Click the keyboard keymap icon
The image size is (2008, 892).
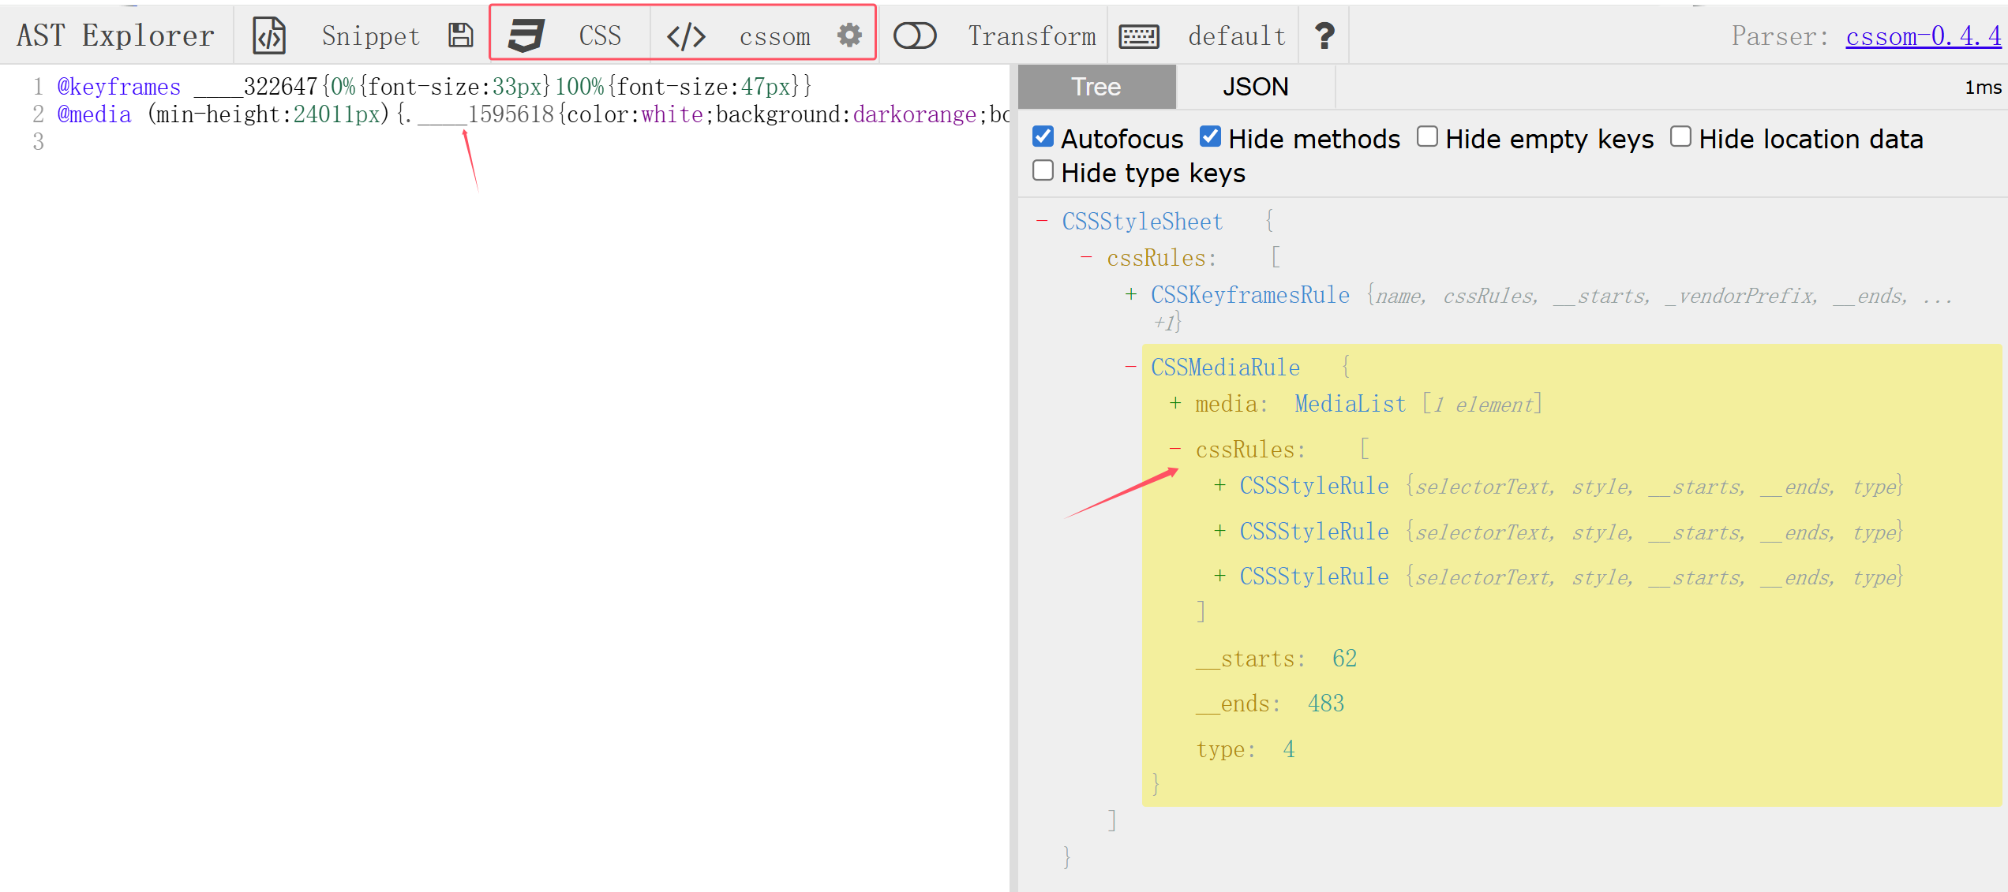click(1139, 36)
